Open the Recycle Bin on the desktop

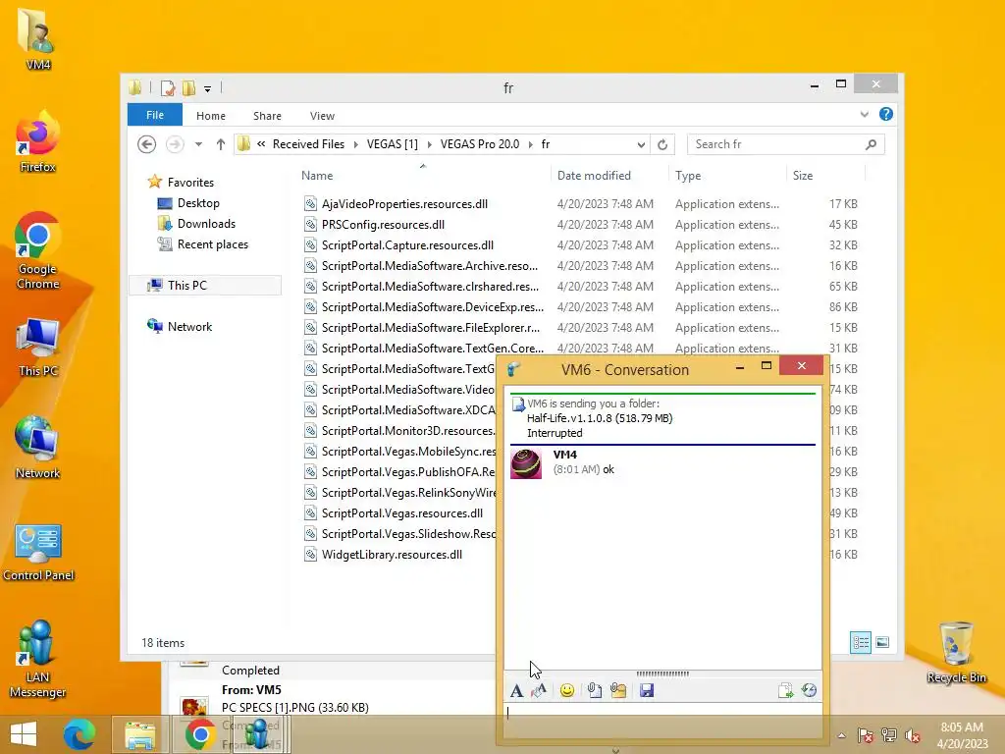tap(956, 652)
